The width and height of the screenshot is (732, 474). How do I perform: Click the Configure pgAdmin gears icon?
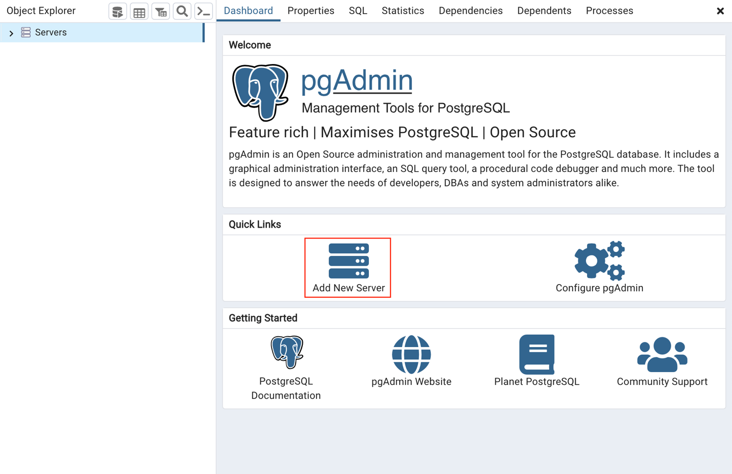point(599,261)
